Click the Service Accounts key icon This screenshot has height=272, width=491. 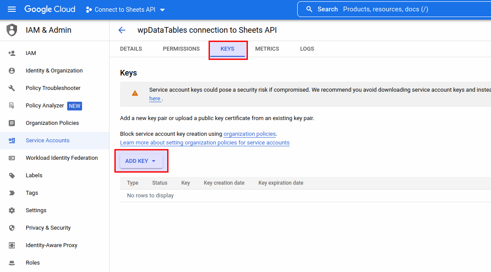[x=12, y=141]
